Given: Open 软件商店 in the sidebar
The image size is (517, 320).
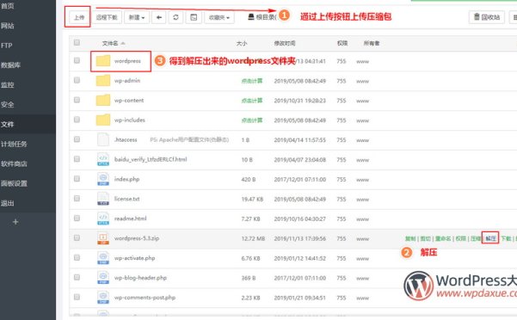Looking at the screenshot, I should click(x=14, y=163).
